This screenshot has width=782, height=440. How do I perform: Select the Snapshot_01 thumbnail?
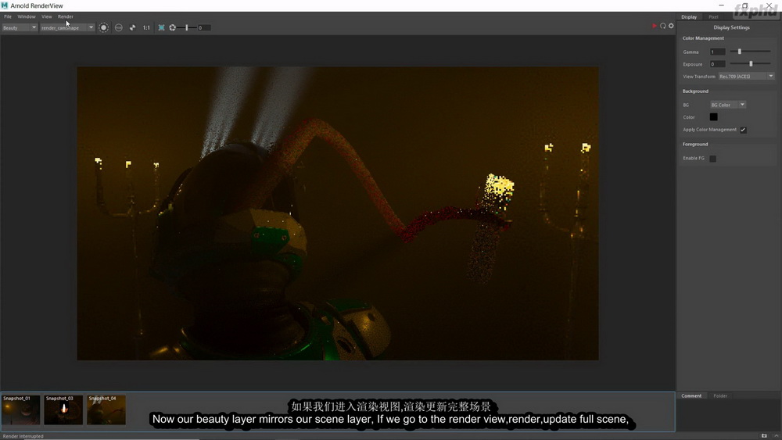pos(21,410)
